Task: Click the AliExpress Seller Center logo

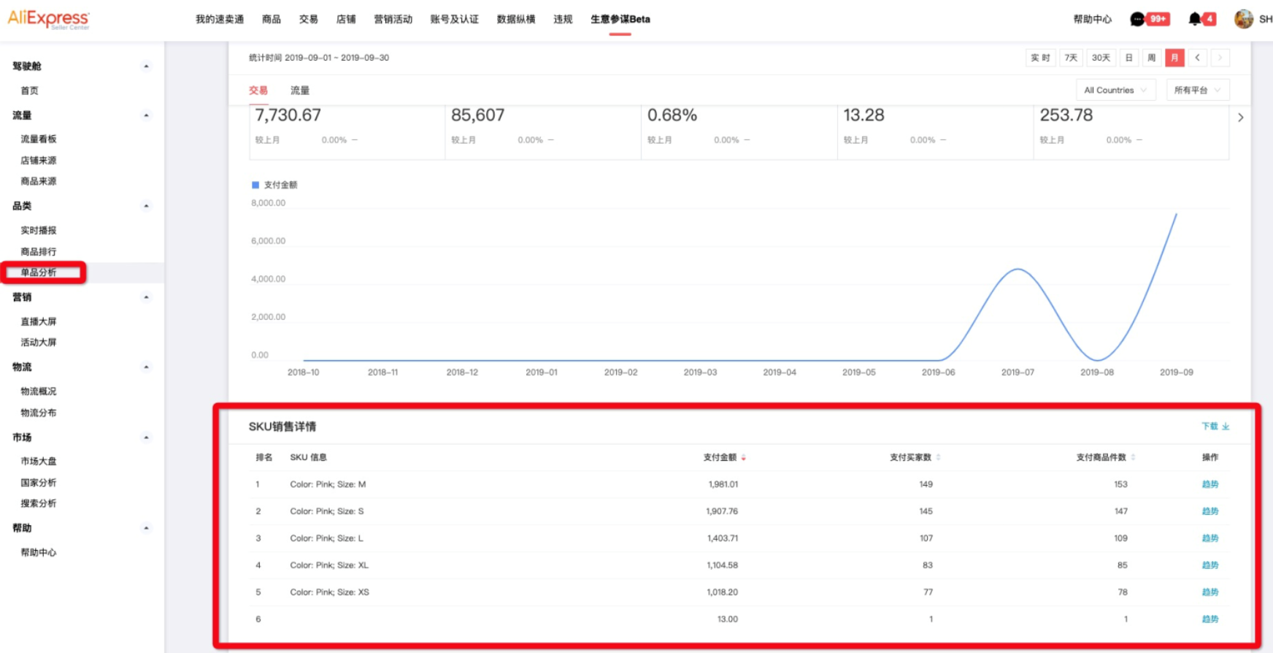Action: pos(49,19)
